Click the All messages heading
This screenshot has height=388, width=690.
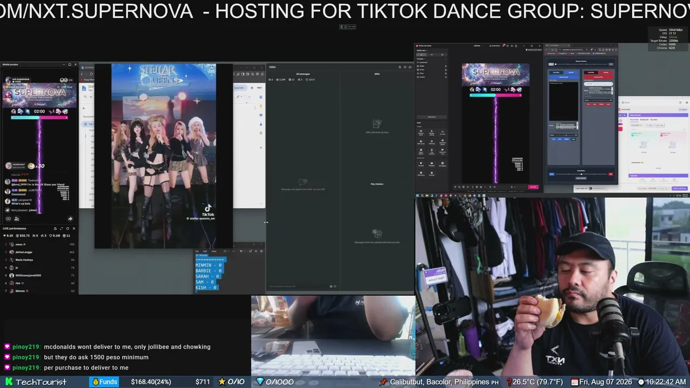303,74
